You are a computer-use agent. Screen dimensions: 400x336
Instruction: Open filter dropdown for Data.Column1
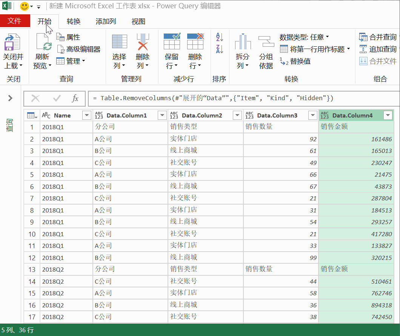(x=162, y=115)
